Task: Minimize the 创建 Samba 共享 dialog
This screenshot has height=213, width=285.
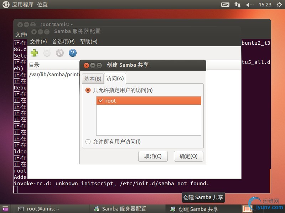Action: (x=93, y=65)
